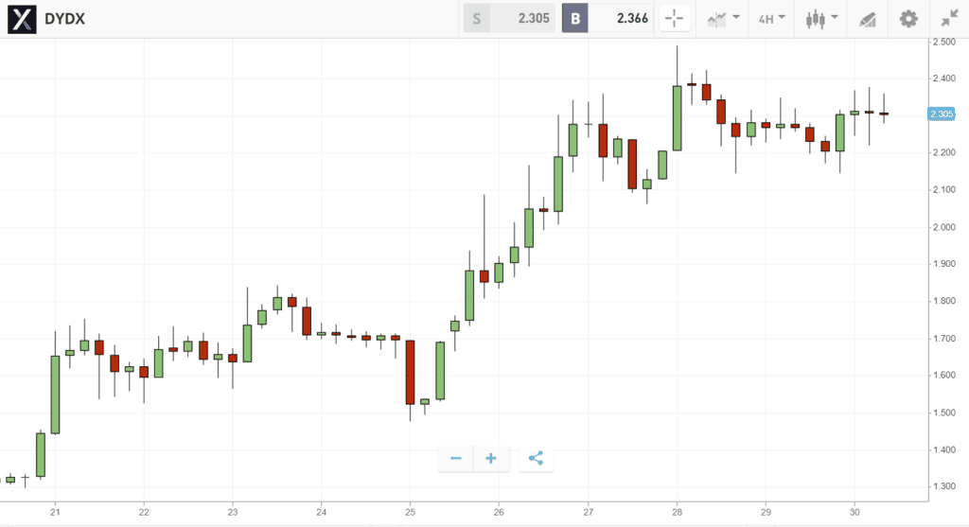Viewport: 969px width, 527px height.
Task: Click the tall red candle at day 25
Action: [x=411, y=372]
